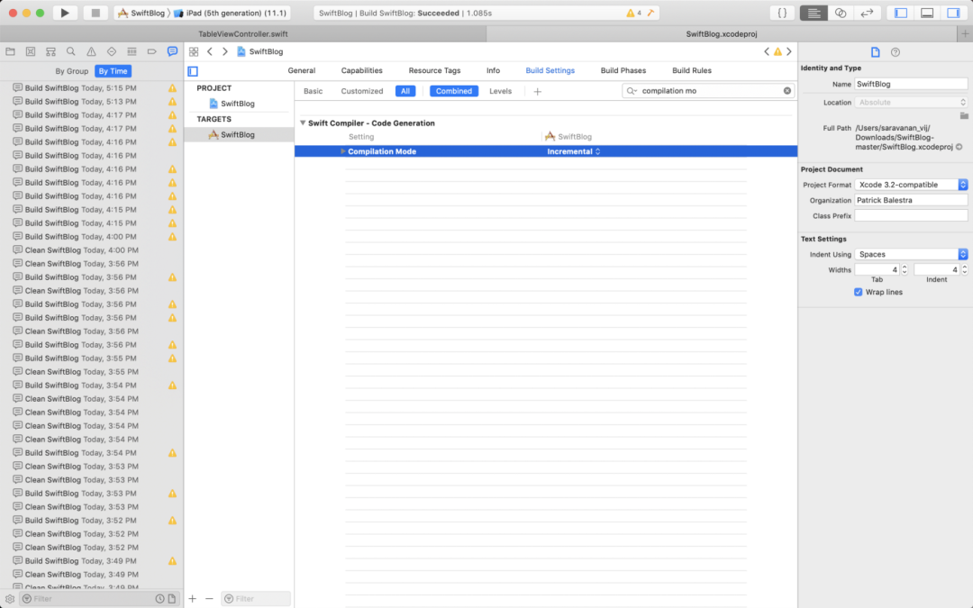This screenshot has width=973, height=608.
Task: Select SwiftBlog under PROJECT
Action: (239, 104)
